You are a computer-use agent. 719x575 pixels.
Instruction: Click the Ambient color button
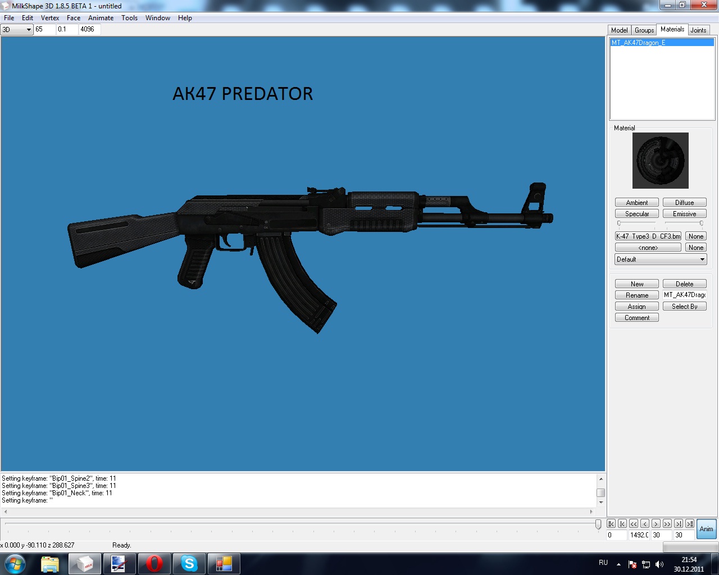pyautogui.click(x=637, y=203)
